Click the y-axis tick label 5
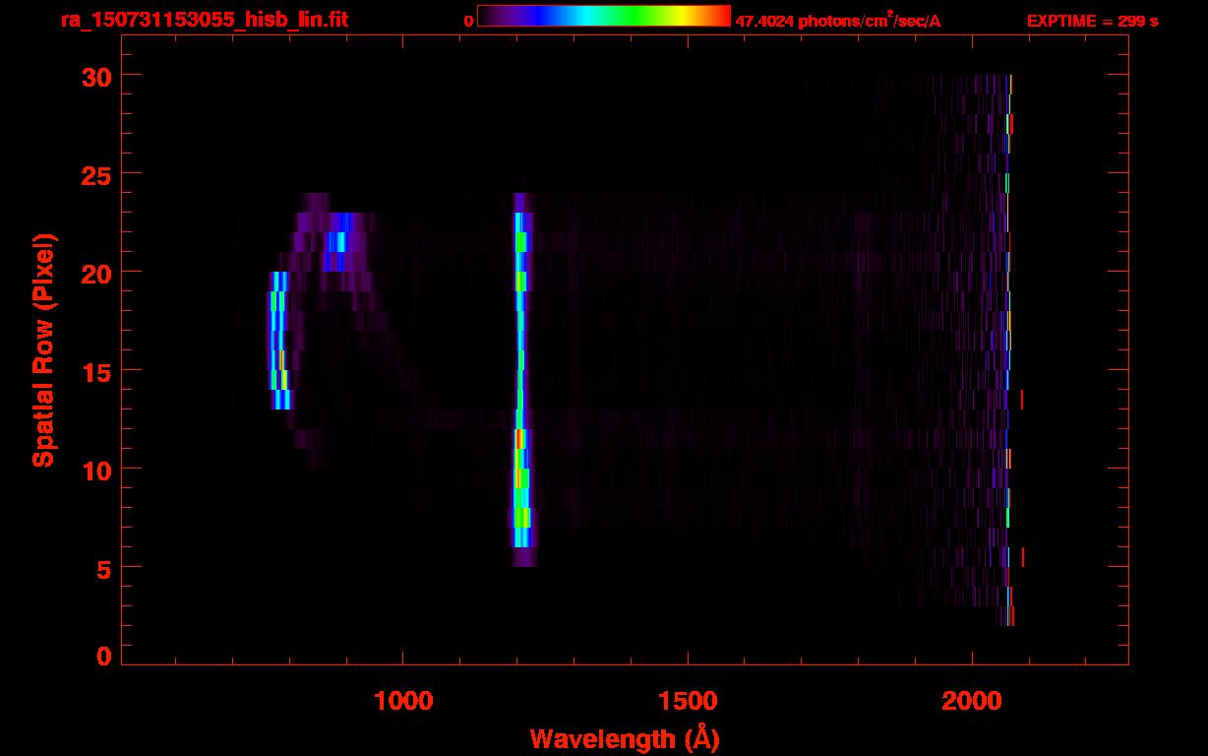The image size is (1208, 756). point(101,568)
